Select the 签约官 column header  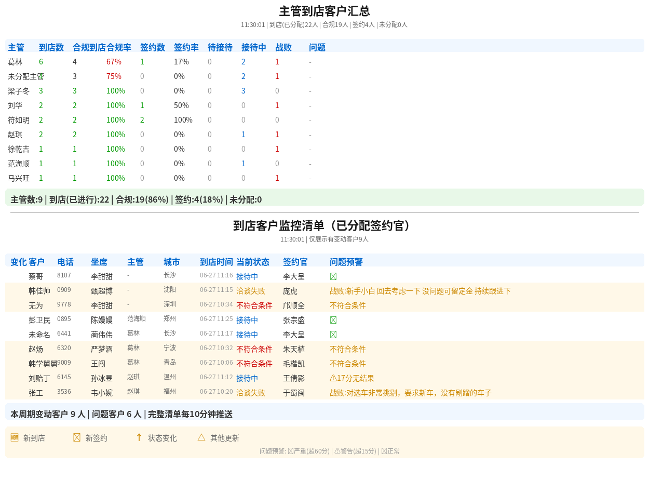pos(295,262)
